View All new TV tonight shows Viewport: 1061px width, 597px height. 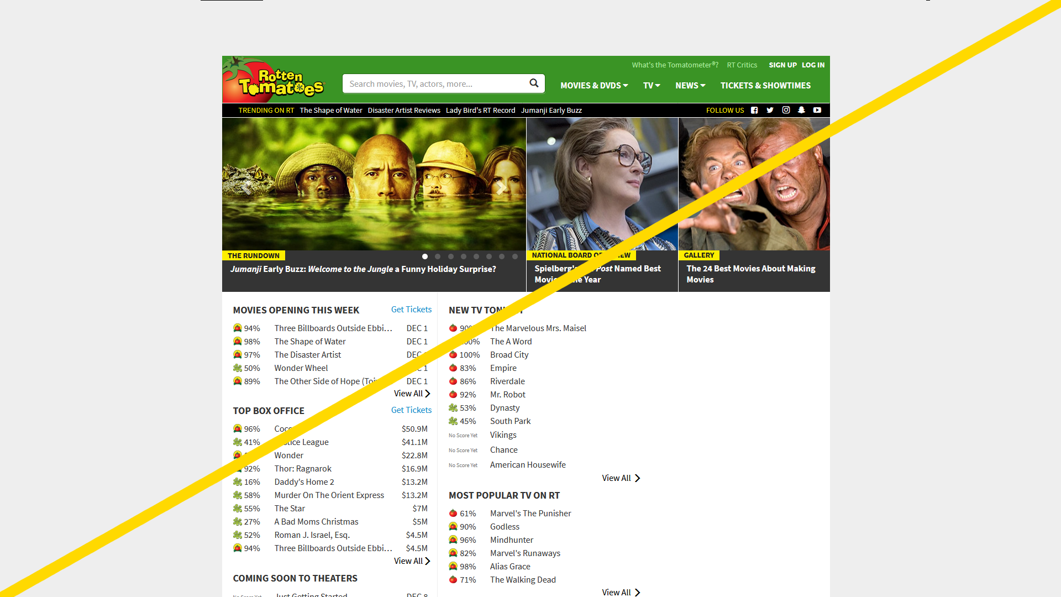(x=621, y=478)
